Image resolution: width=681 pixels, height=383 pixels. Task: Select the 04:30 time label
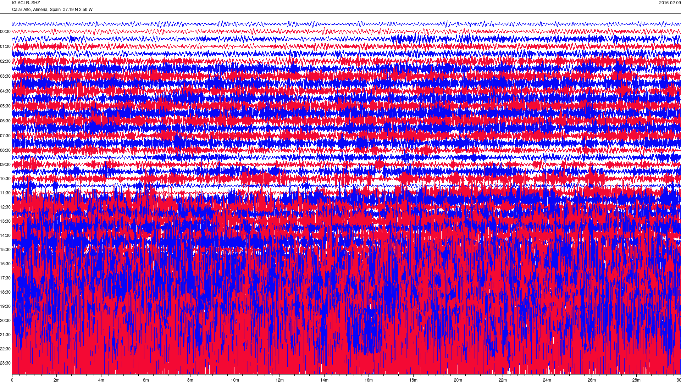(x=5, y=91)
